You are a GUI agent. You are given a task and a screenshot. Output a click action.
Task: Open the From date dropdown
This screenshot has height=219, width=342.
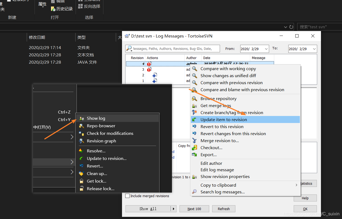266,49
